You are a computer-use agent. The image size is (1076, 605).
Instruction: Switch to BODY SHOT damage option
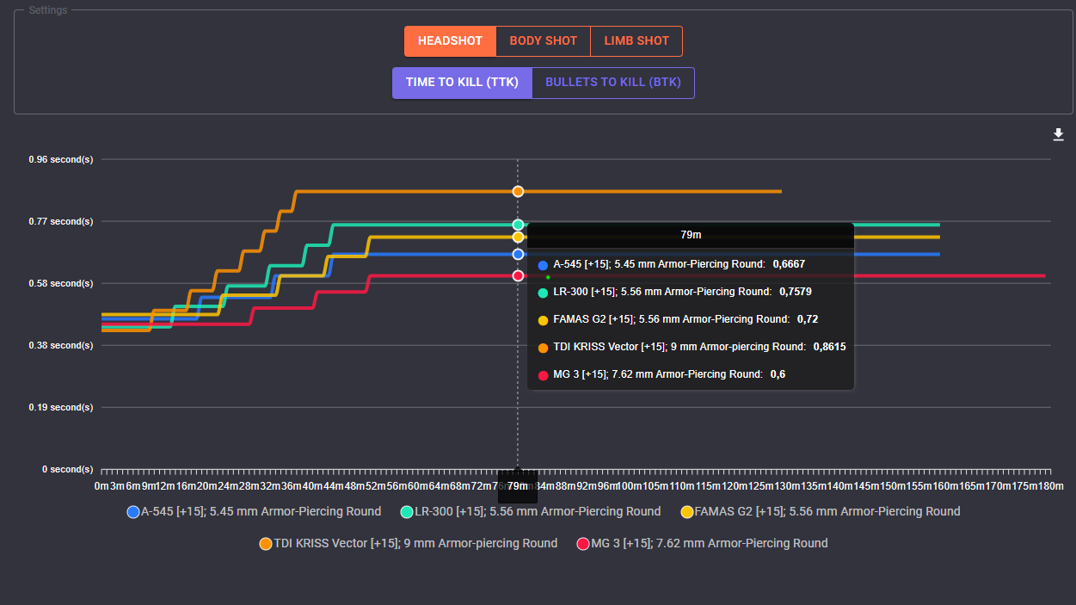tap(544, 41)
